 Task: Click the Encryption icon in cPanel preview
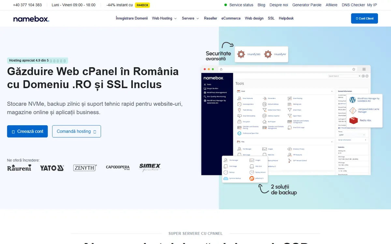239,122
